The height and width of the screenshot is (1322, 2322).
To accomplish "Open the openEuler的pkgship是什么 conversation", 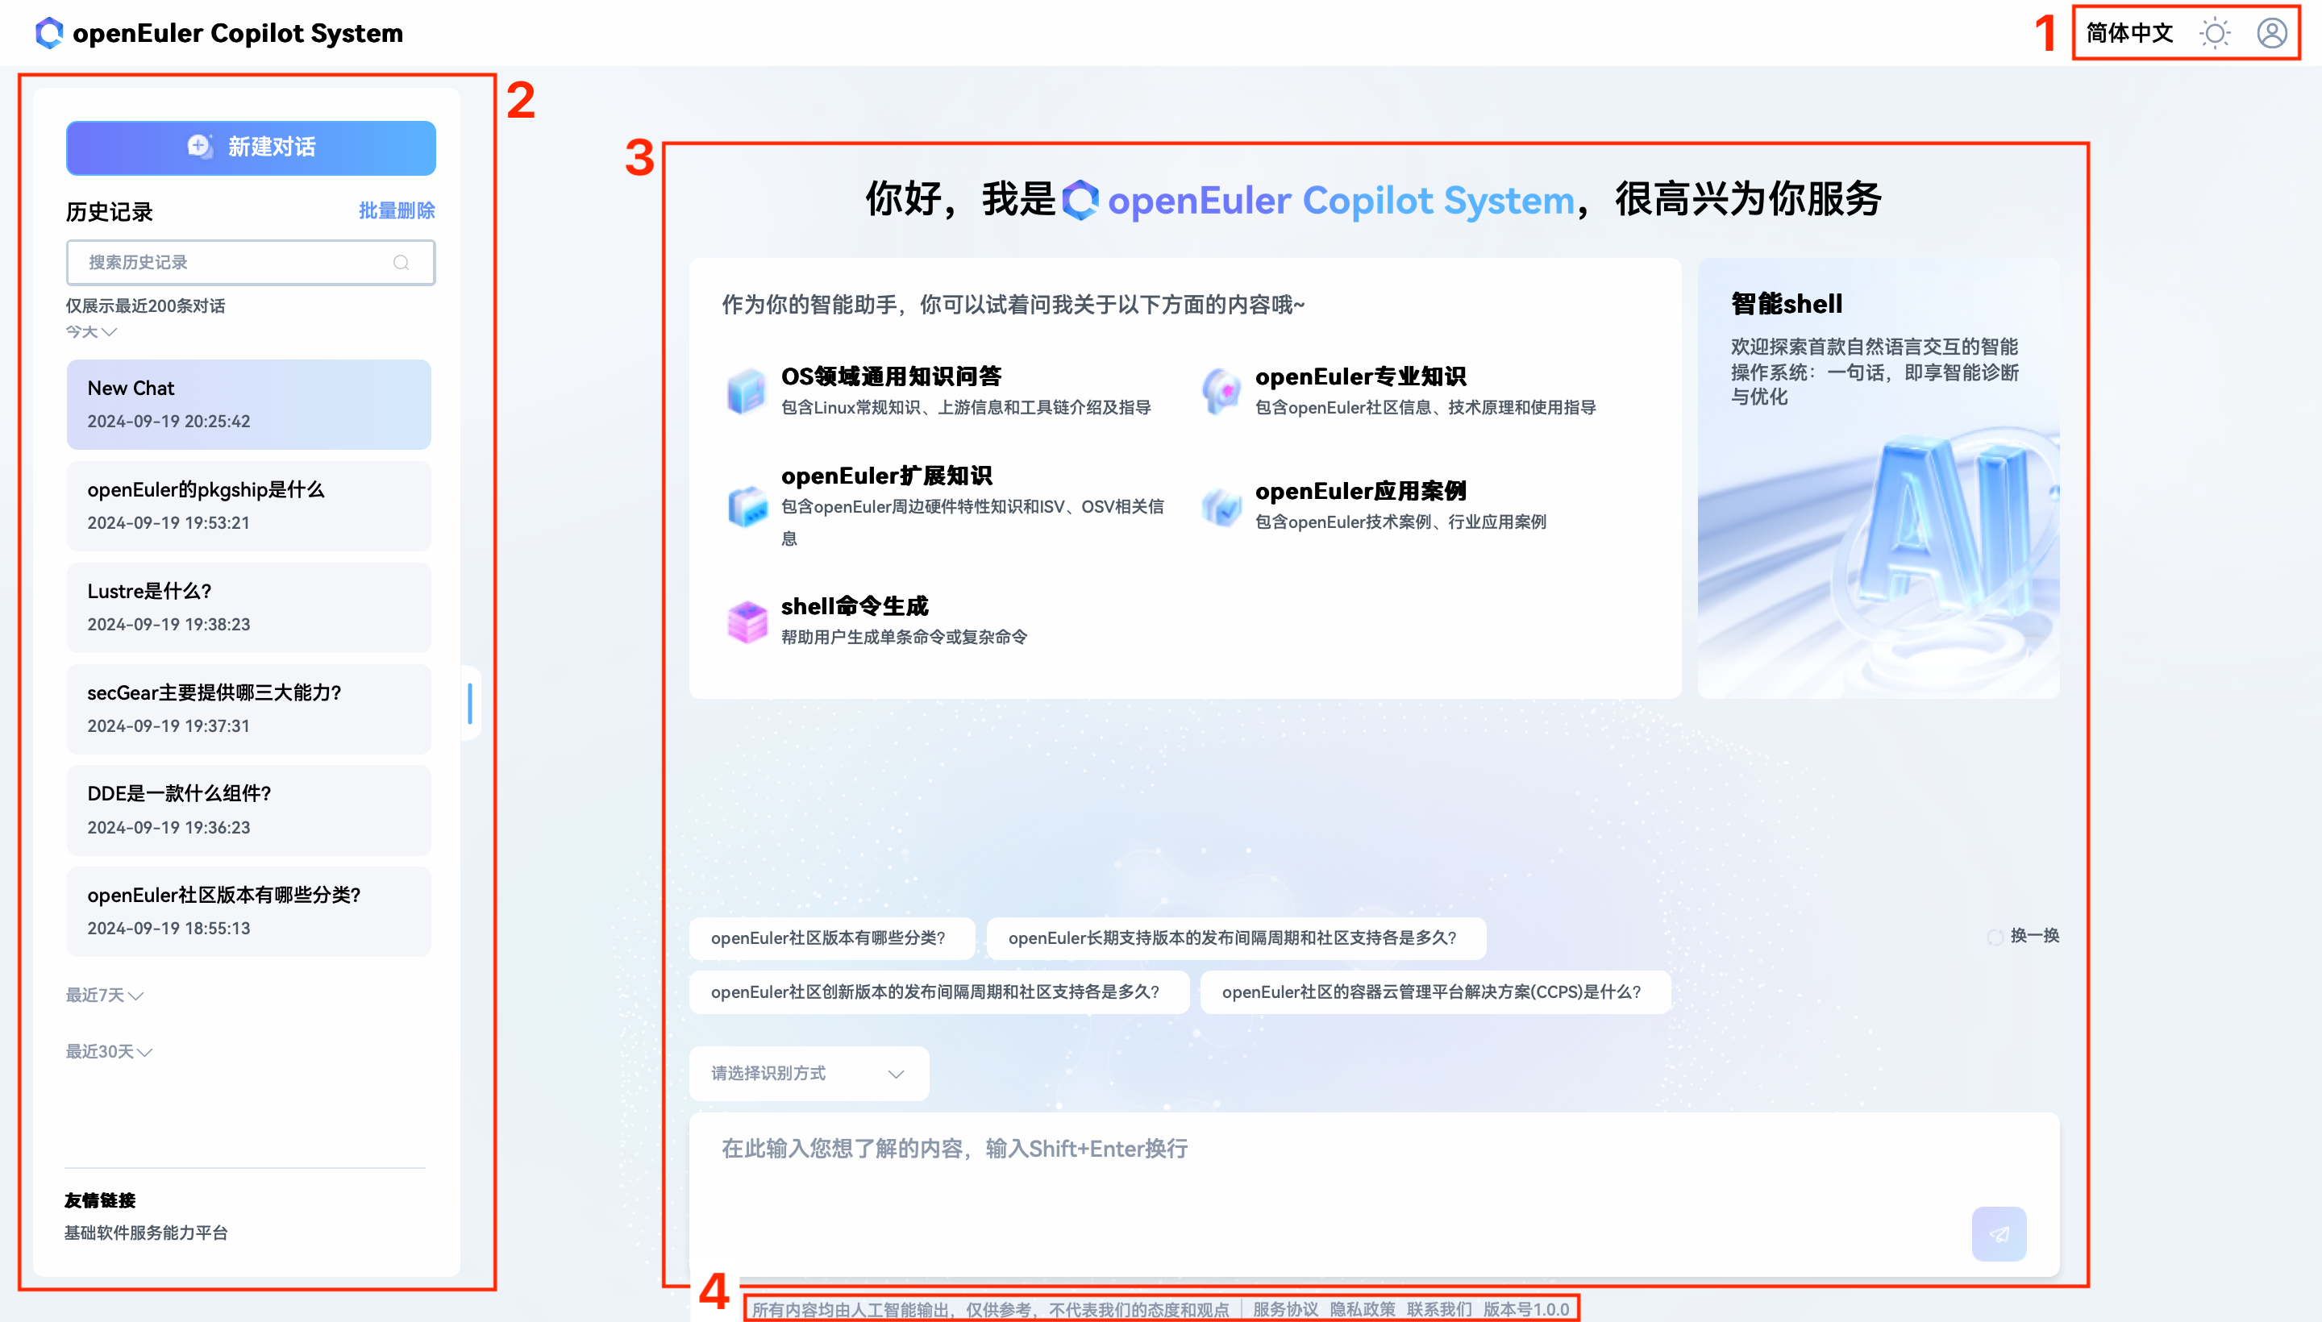I will 249,505.
